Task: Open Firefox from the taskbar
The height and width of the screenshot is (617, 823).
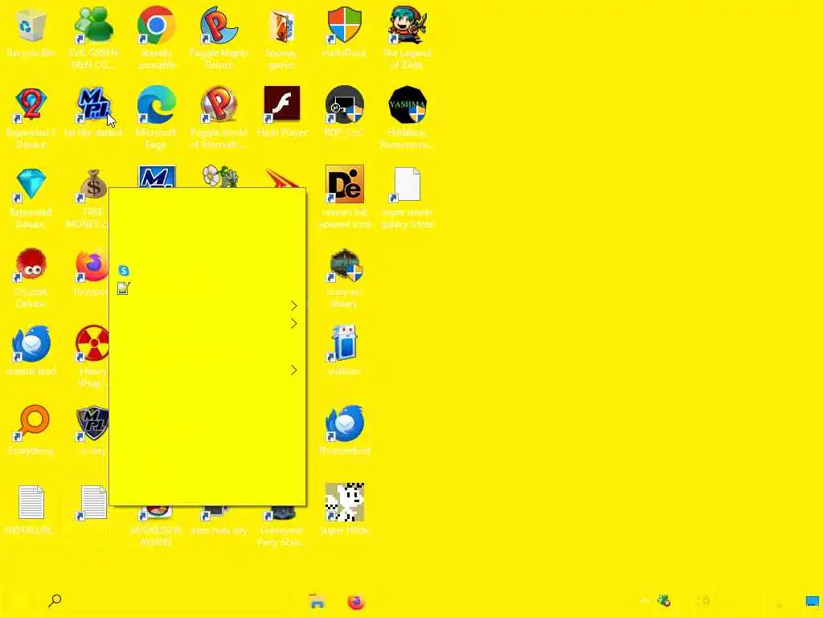Action: click(x=356, y=601)
